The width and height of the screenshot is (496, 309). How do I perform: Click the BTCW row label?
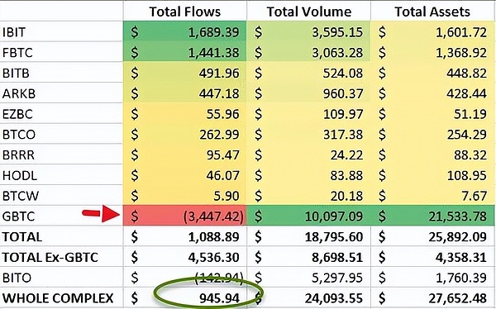20,196
